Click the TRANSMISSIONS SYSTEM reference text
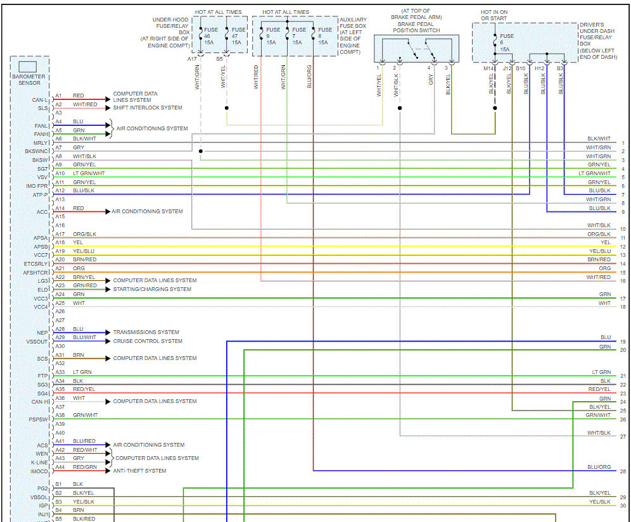This screenshot has width=631, height=522. (146, 332)
